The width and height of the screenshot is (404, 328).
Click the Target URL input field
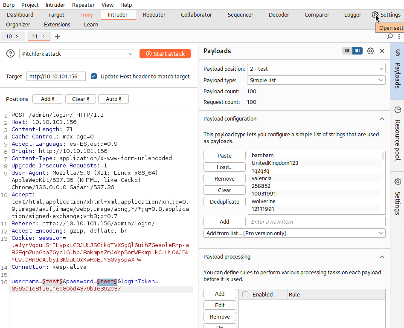point(56,76)
